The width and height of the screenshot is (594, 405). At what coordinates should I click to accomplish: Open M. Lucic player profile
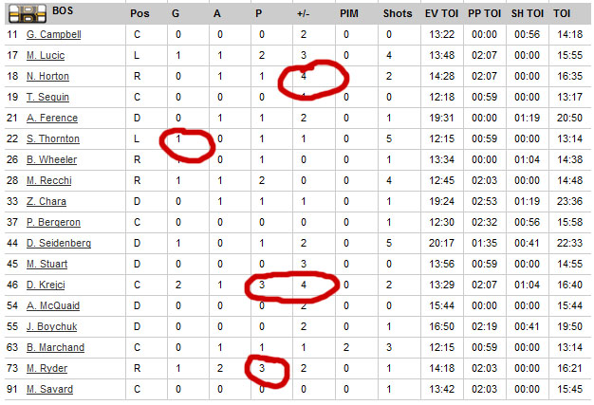46,55
